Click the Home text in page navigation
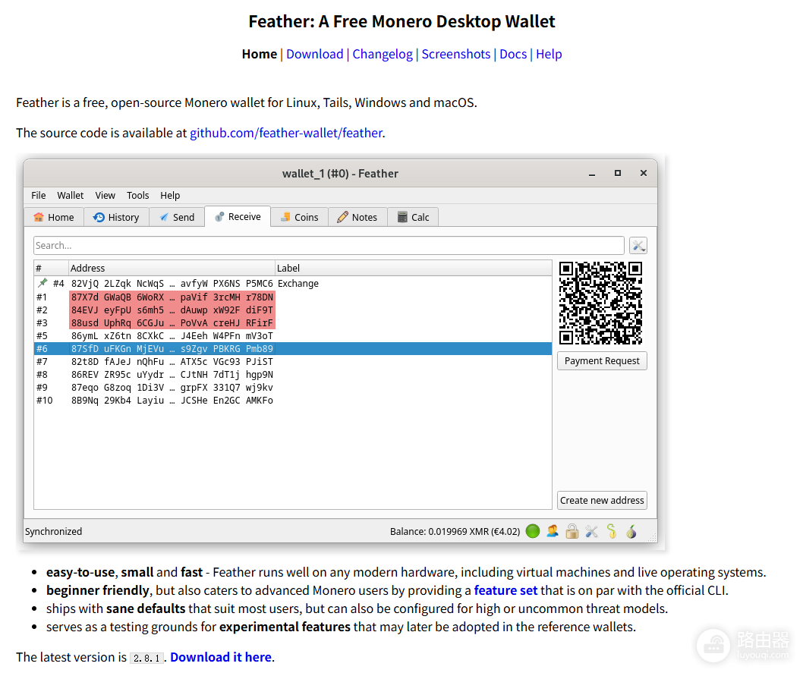Screen dimensions: 803x676 pos(259,54)
